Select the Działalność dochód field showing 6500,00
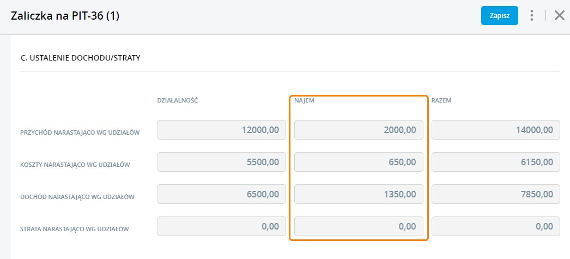 (221, 194)
